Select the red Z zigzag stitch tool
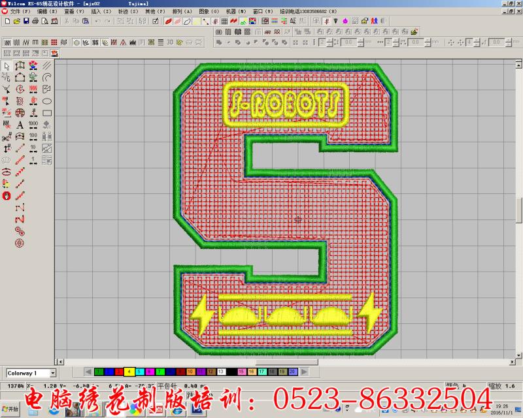The width and height of the screenshot is (523, 418). 20,219
